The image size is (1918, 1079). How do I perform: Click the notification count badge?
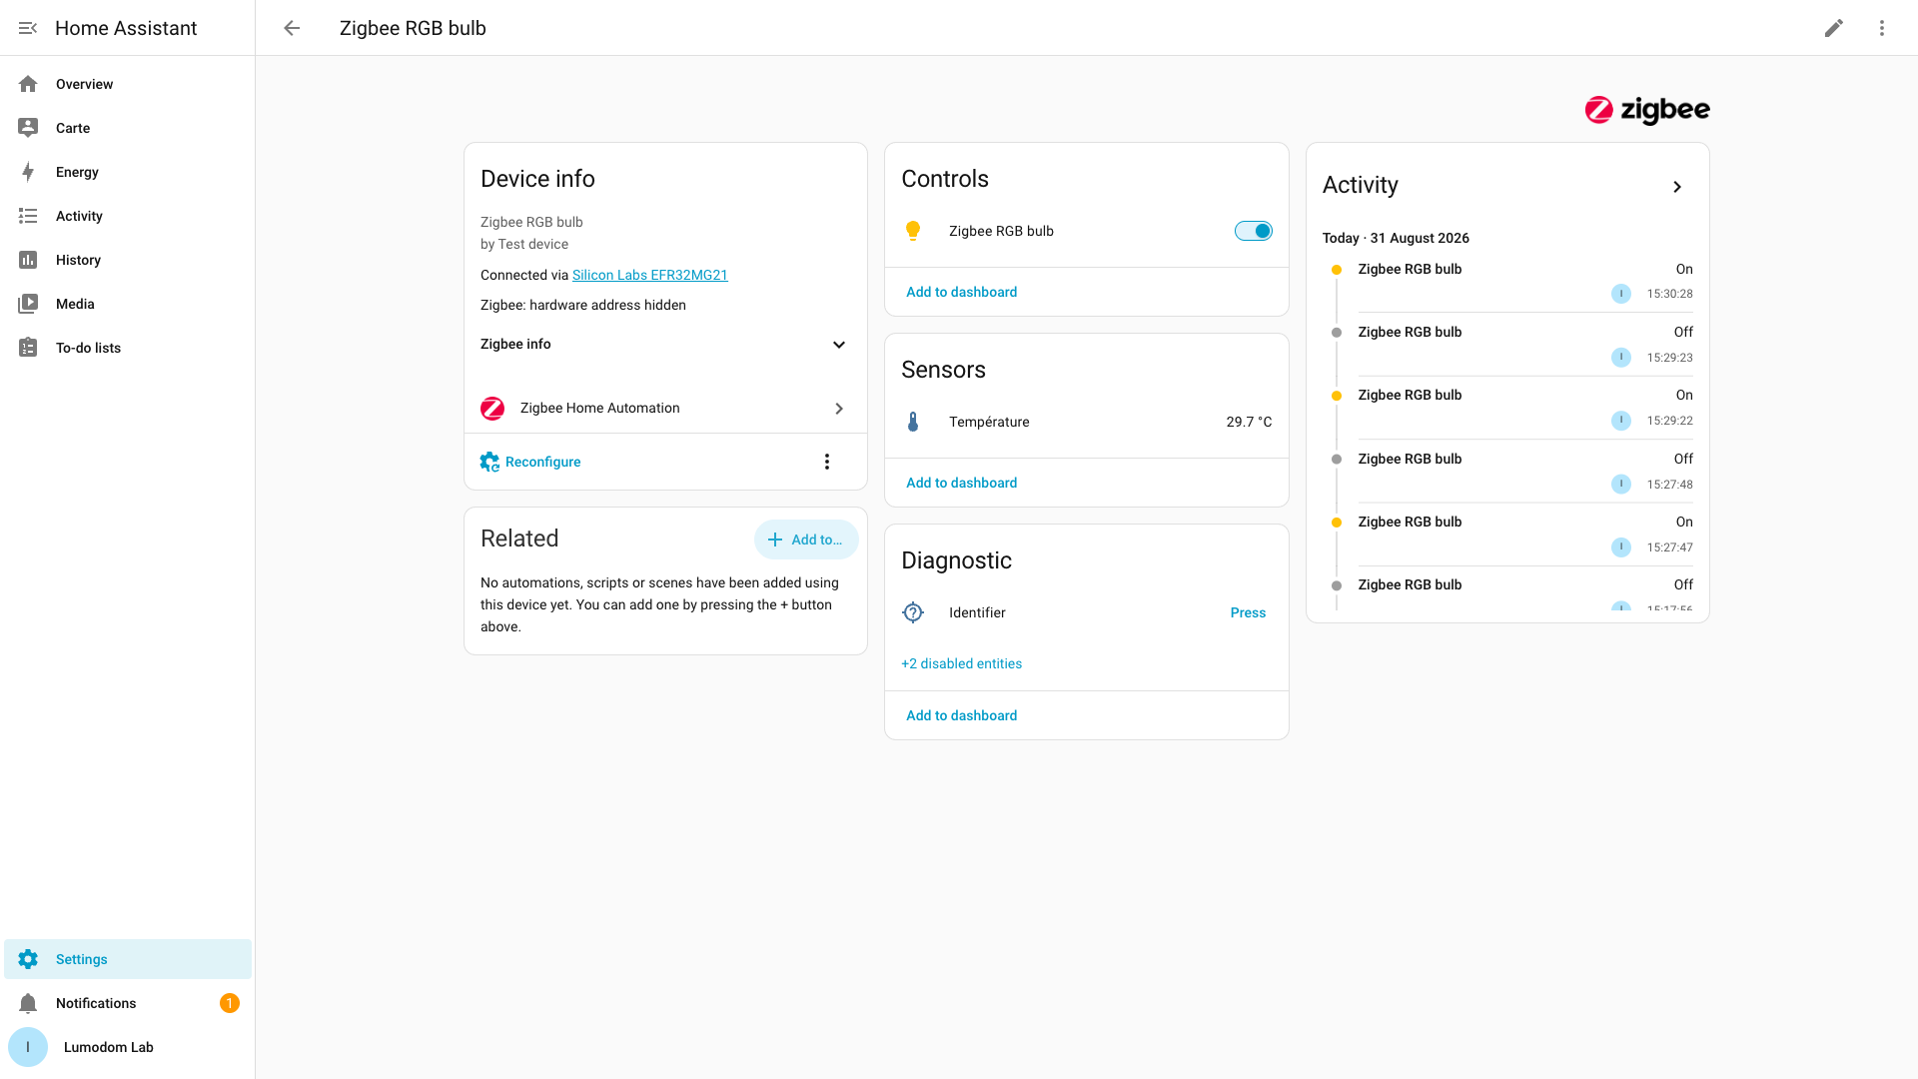[230, 1003]
